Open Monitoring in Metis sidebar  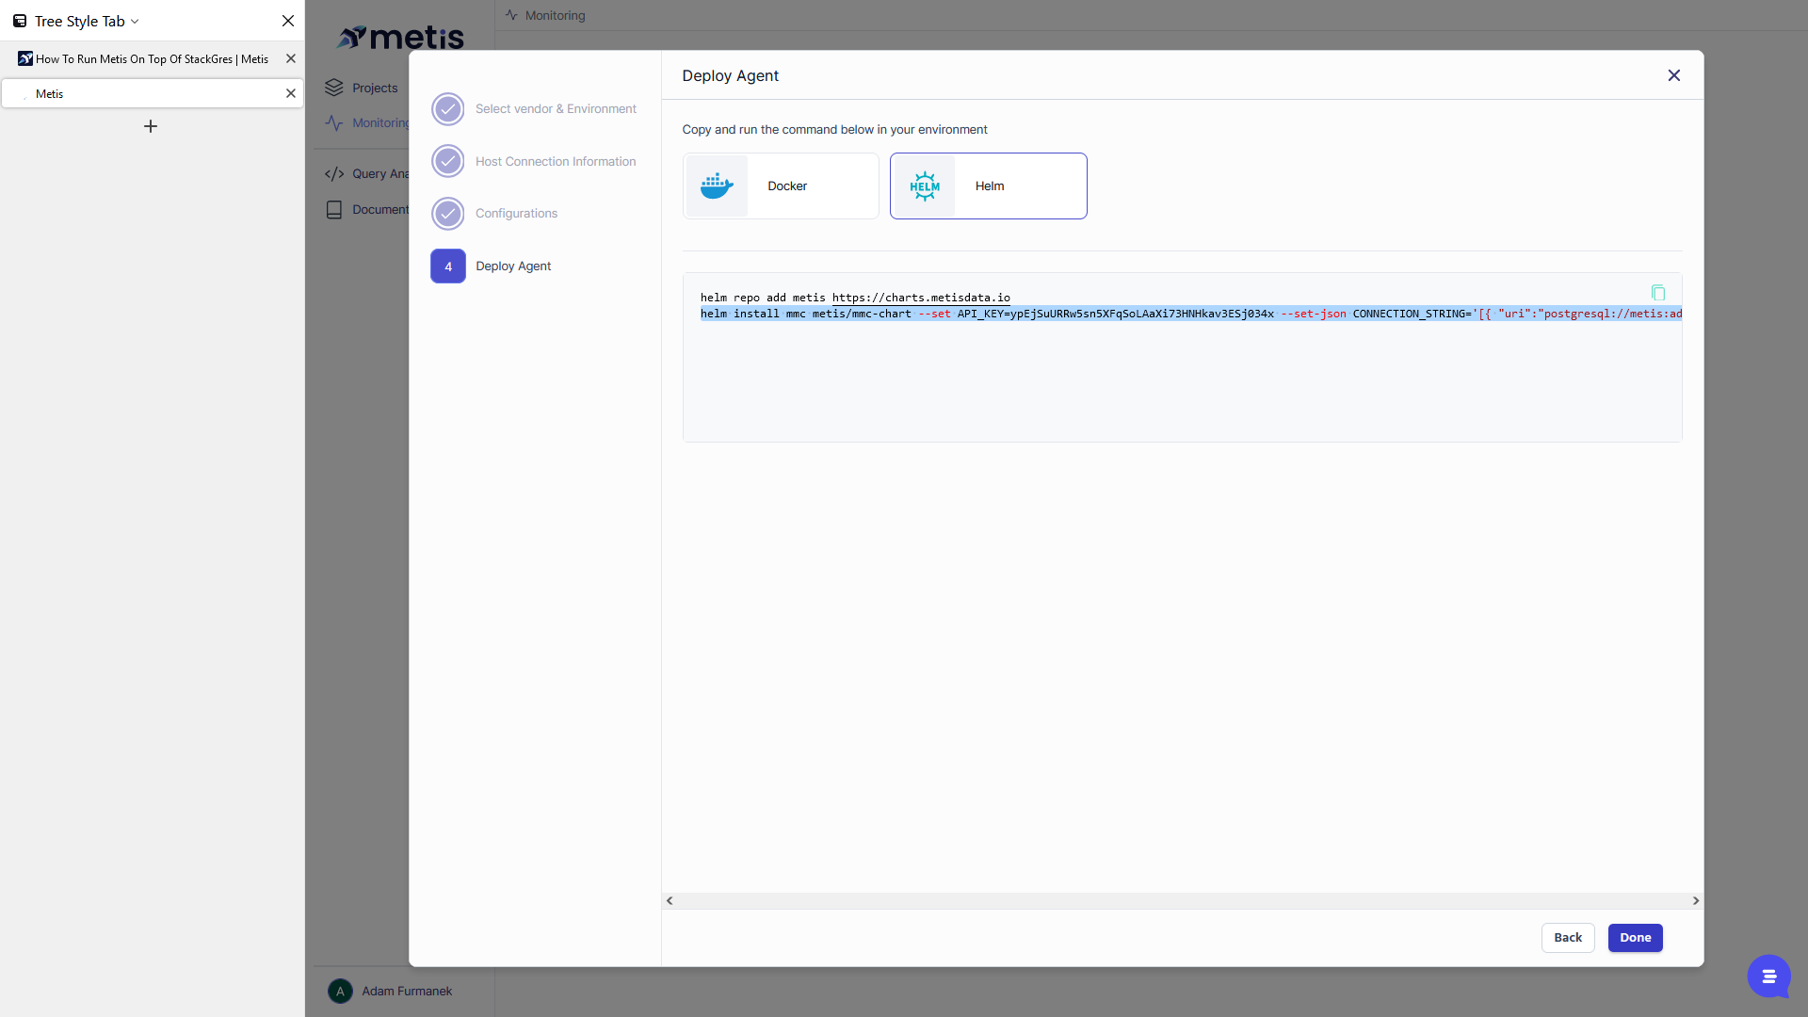[x=380, y=123]
